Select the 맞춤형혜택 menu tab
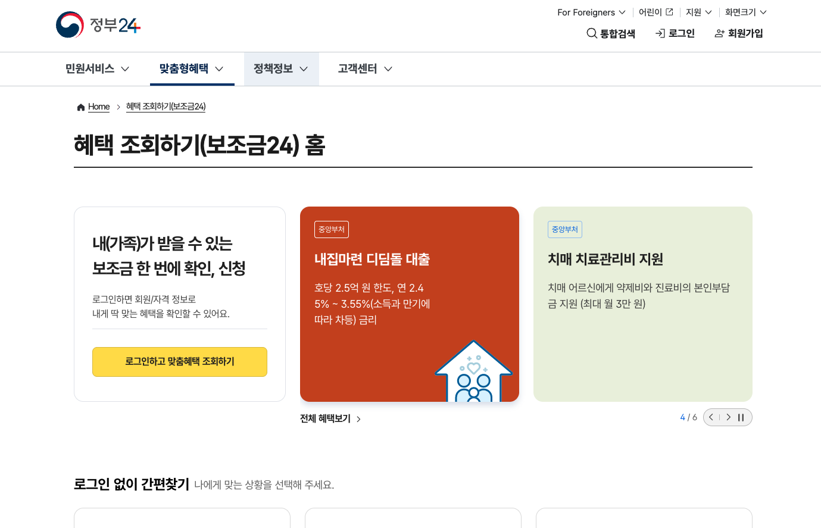 [192, 69]
